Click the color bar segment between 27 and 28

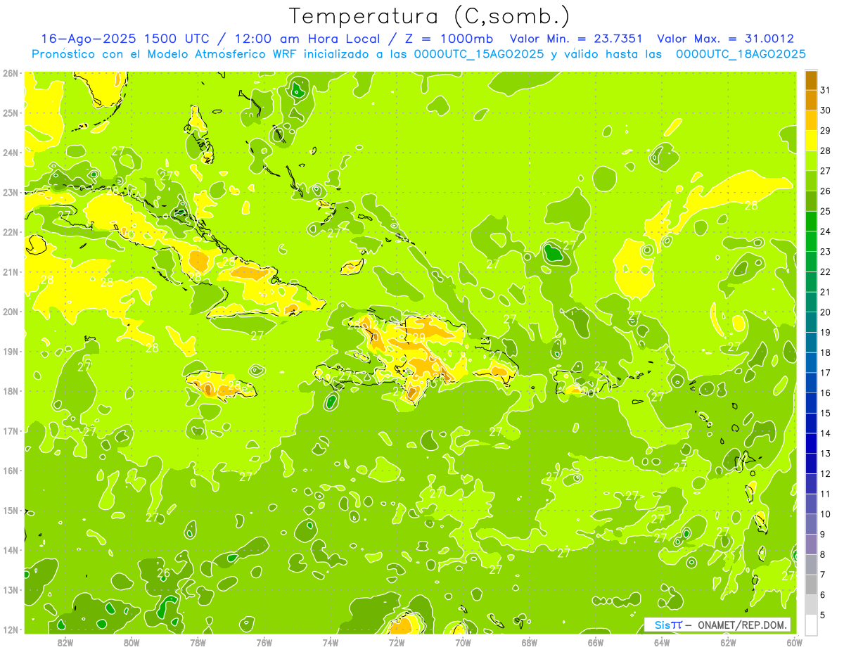(x=811, y=161)
